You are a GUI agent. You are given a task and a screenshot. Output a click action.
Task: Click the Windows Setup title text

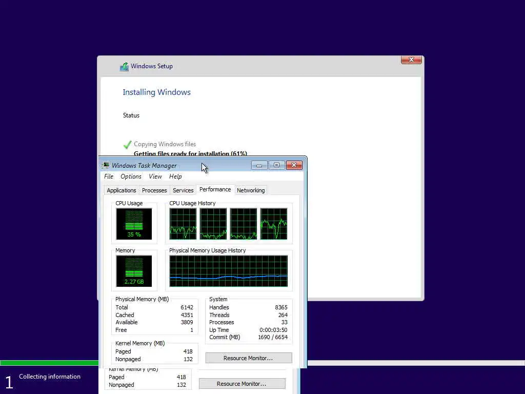(152, 66)
